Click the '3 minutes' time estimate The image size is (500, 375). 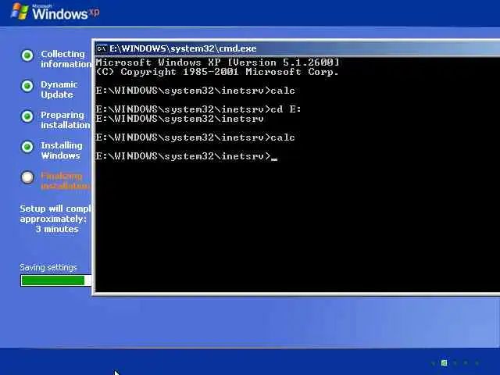(x=57, y=229)
